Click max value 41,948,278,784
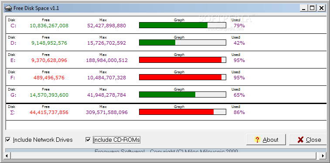Viewport: 330px width, 163px height. coord(106,95)
